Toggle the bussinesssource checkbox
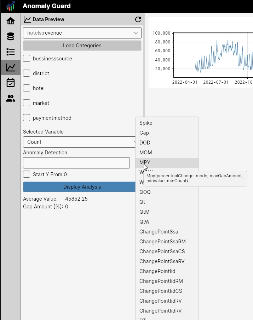This screenshot has width=253, height=320. coord(27,58)
